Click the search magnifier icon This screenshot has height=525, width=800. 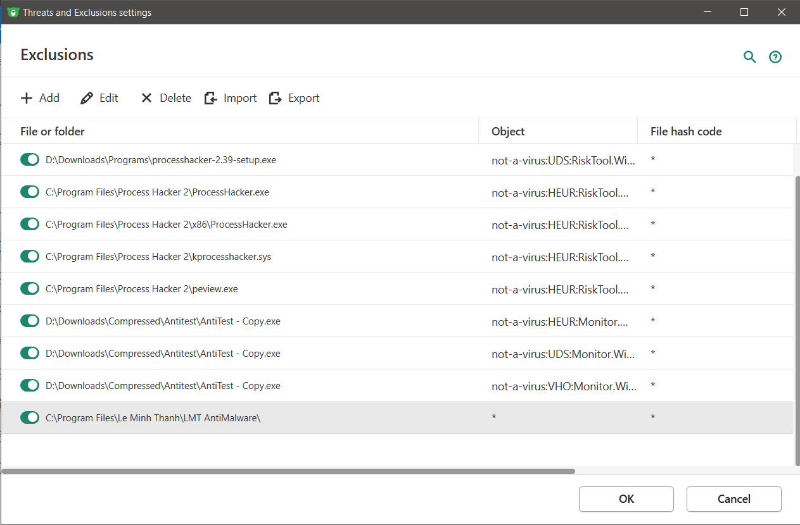[750, 58]
